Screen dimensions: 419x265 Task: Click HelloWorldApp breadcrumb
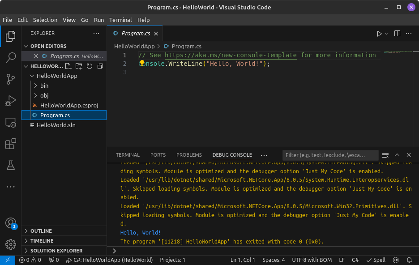click(x=134, y=47)
